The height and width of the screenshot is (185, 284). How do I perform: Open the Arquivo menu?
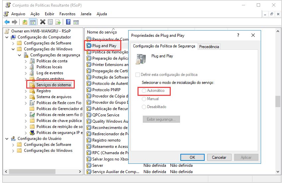(x=18, y=14)
